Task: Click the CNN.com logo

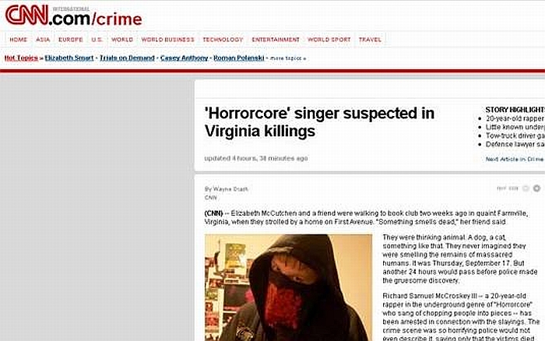Action: 73,16
